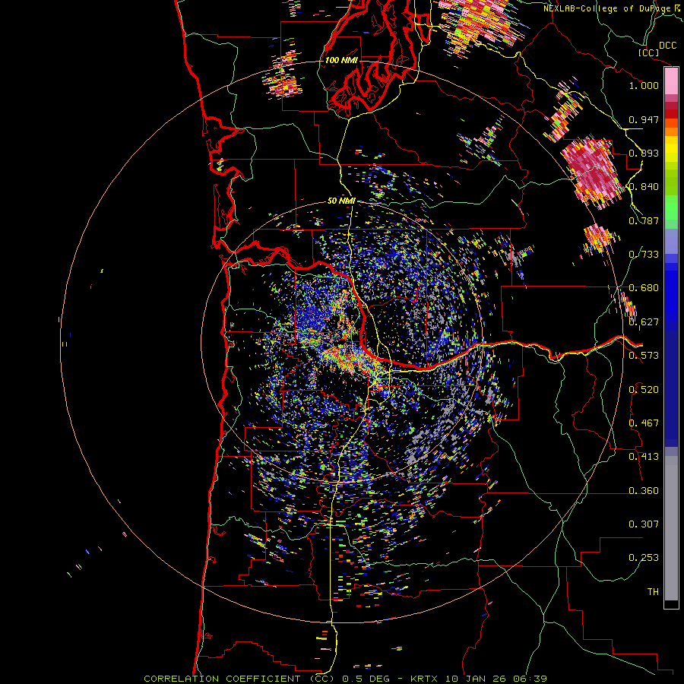Click the 0.307 scale value
The width and height of the screenshot is (684, 684).
pyautogui.click(x=644, y=524)
